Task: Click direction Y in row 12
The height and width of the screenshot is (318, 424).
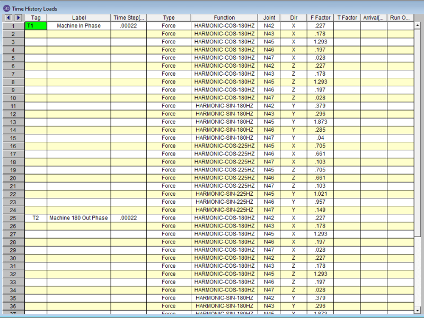Action: coord(294,114)
